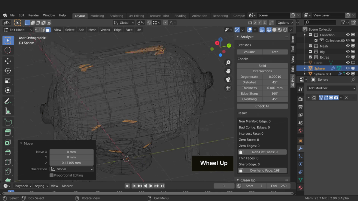Select the Rotate tool
Screen dimensions: 358x201
[x=8, y=71]
